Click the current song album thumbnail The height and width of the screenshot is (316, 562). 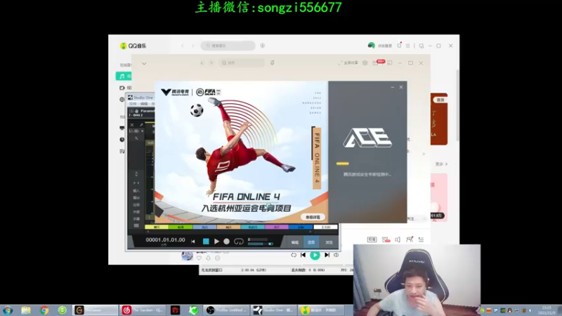click(187, 256)
